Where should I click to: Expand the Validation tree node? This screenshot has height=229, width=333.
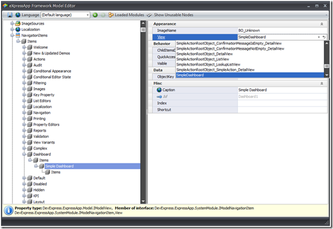[x=24, y=136]
